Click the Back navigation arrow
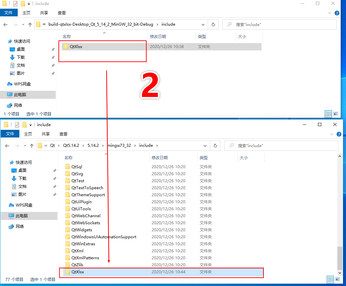 [6, 24]
